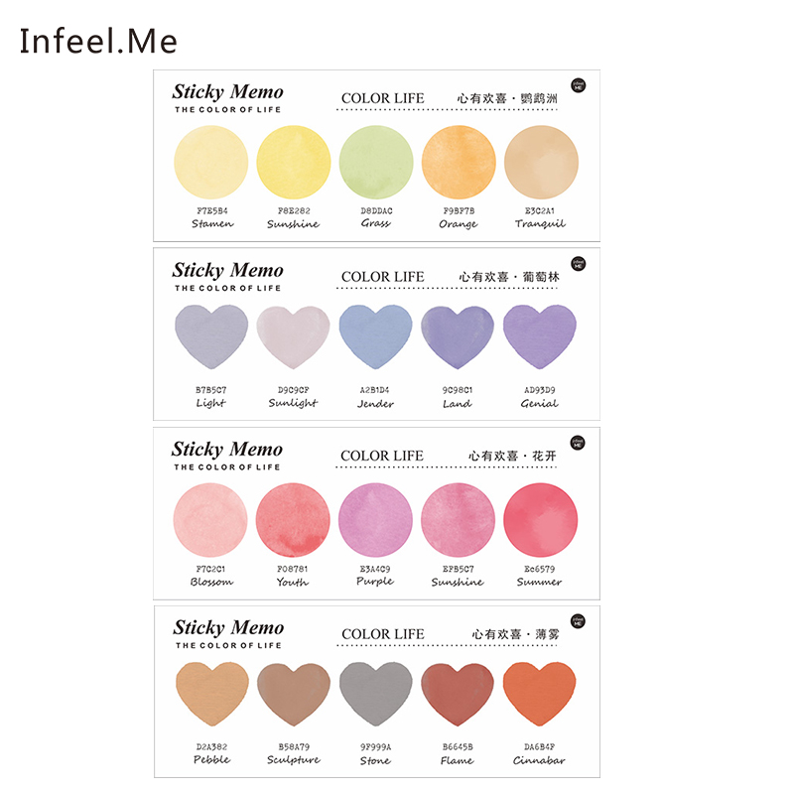Select the Stone gray heart
Viewport: 794px width, 794px height.
pos(376,693)
